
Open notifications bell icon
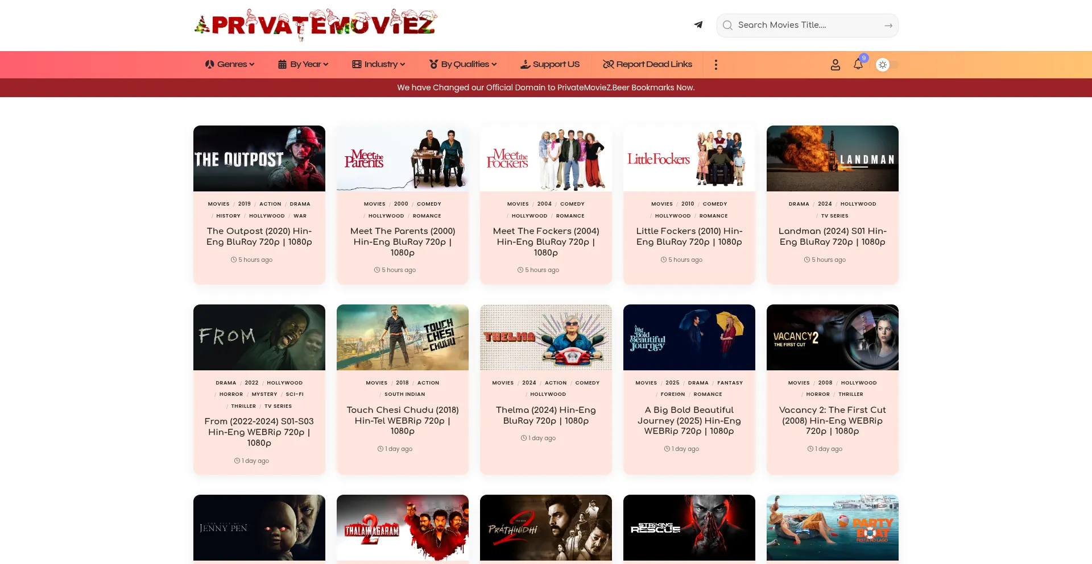click(858, 64)
